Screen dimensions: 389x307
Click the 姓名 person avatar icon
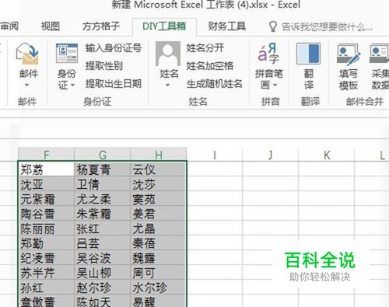pyautogui.click(x=168, y=54)
